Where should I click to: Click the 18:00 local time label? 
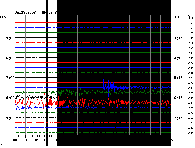[x=9, y=98]
